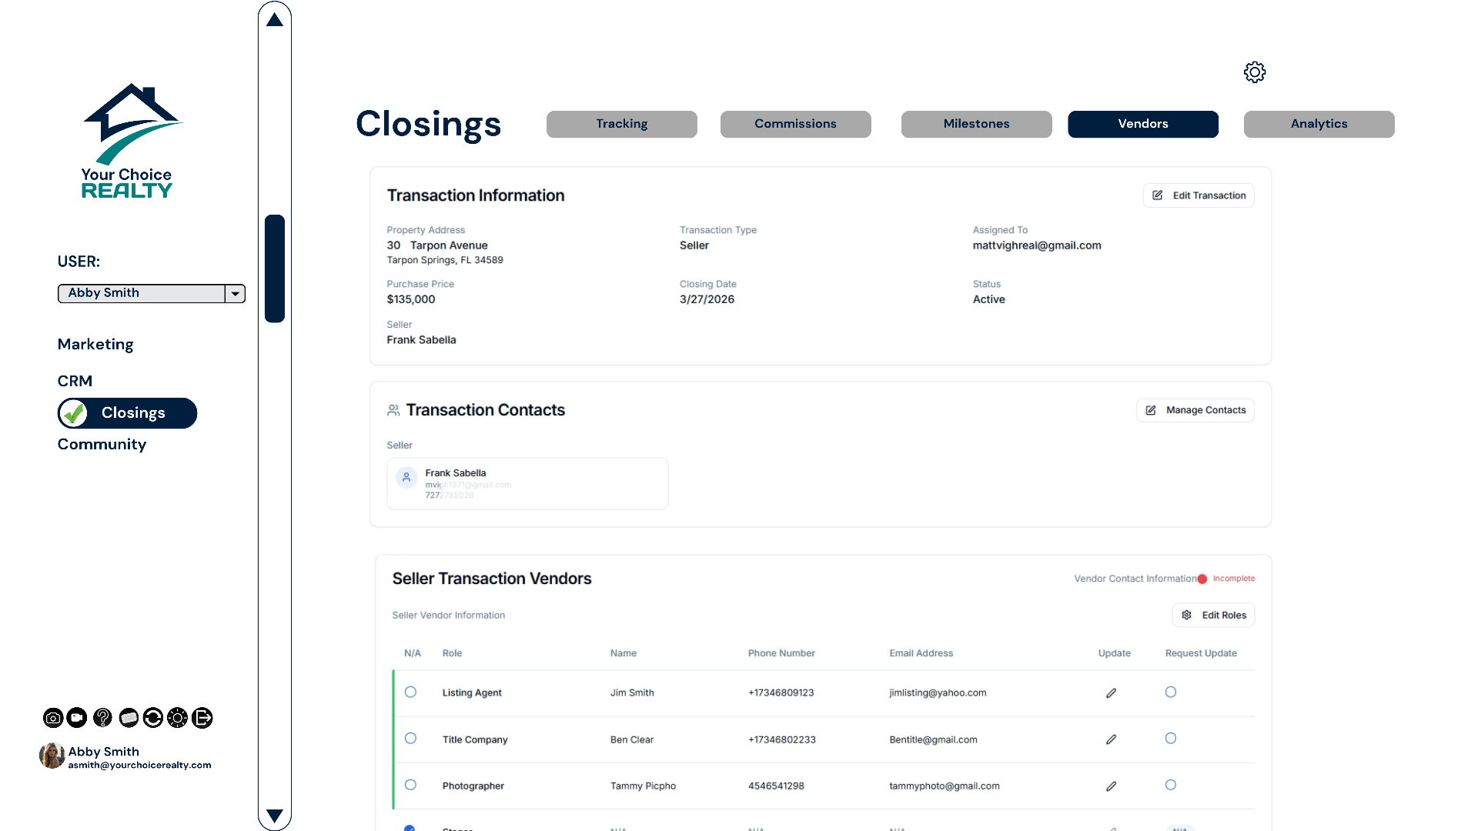Select Request Update for Photographer
Image resolution: width=1478 pixels, height=831 pixels.
[x=1171, y=785]
